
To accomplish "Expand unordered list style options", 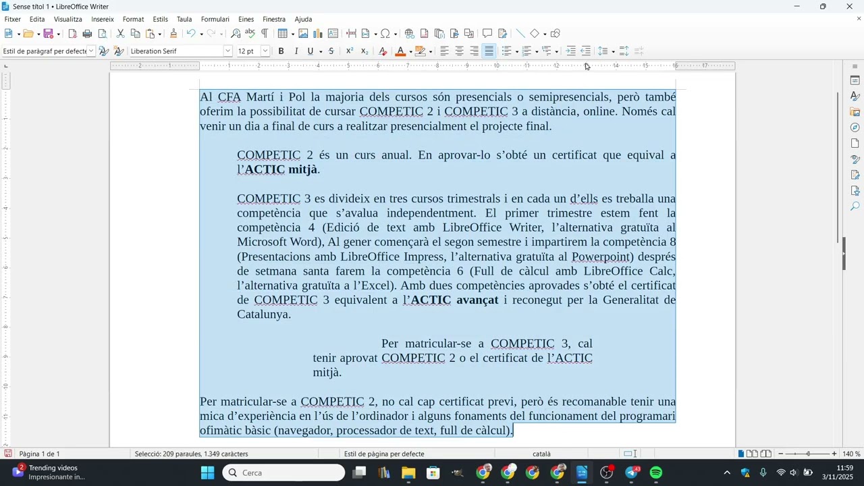I will [517, 52].
